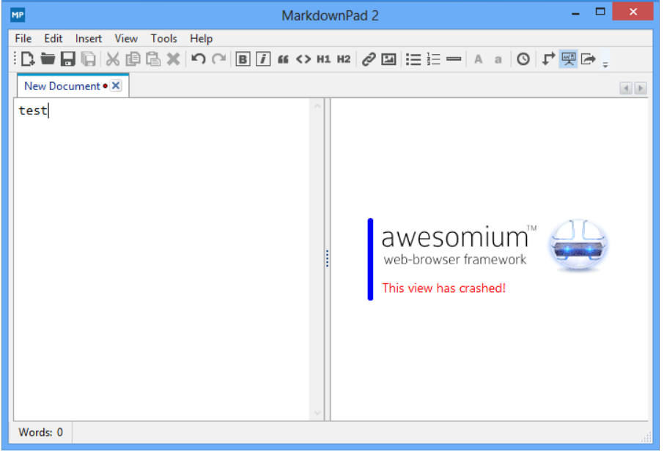Insert inline code markup

pyautogui.click(x=303, y=59)
